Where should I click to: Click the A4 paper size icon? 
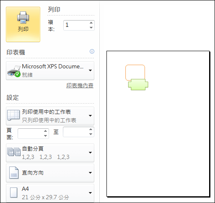coord(14,193)
